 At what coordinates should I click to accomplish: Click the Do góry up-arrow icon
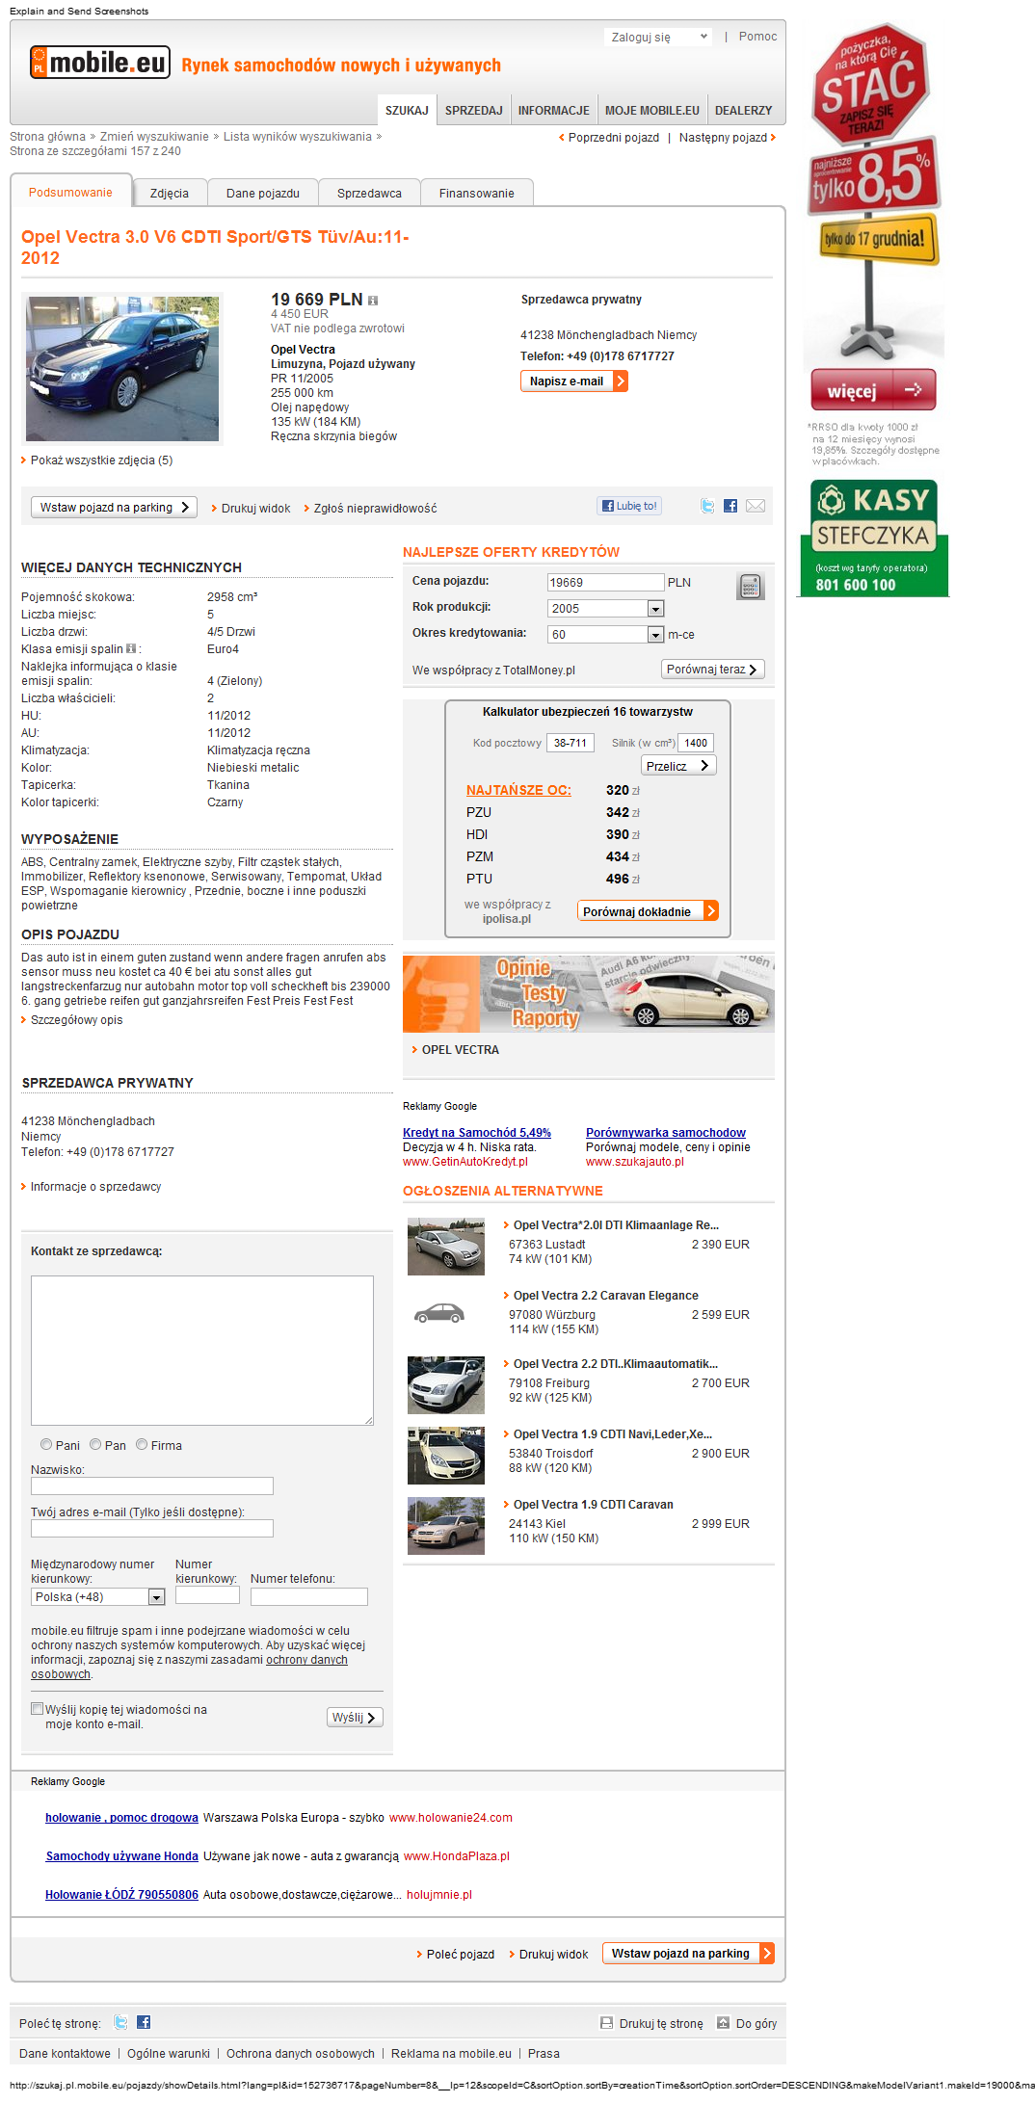[723, 2023]
